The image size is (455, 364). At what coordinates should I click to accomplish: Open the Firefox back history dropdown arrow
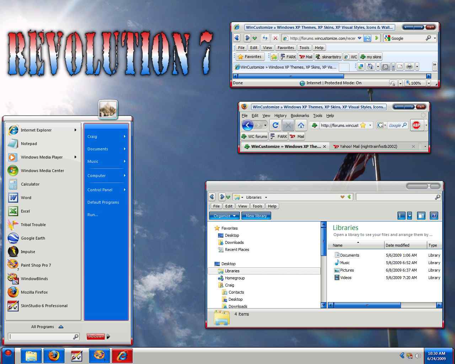(x=265, y=125)
